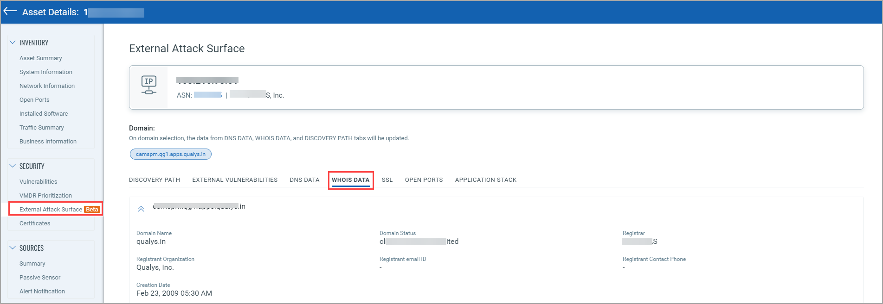Click the Domain Name value qualys.in
The image size is (883, 304).
(x=151, y=242)
